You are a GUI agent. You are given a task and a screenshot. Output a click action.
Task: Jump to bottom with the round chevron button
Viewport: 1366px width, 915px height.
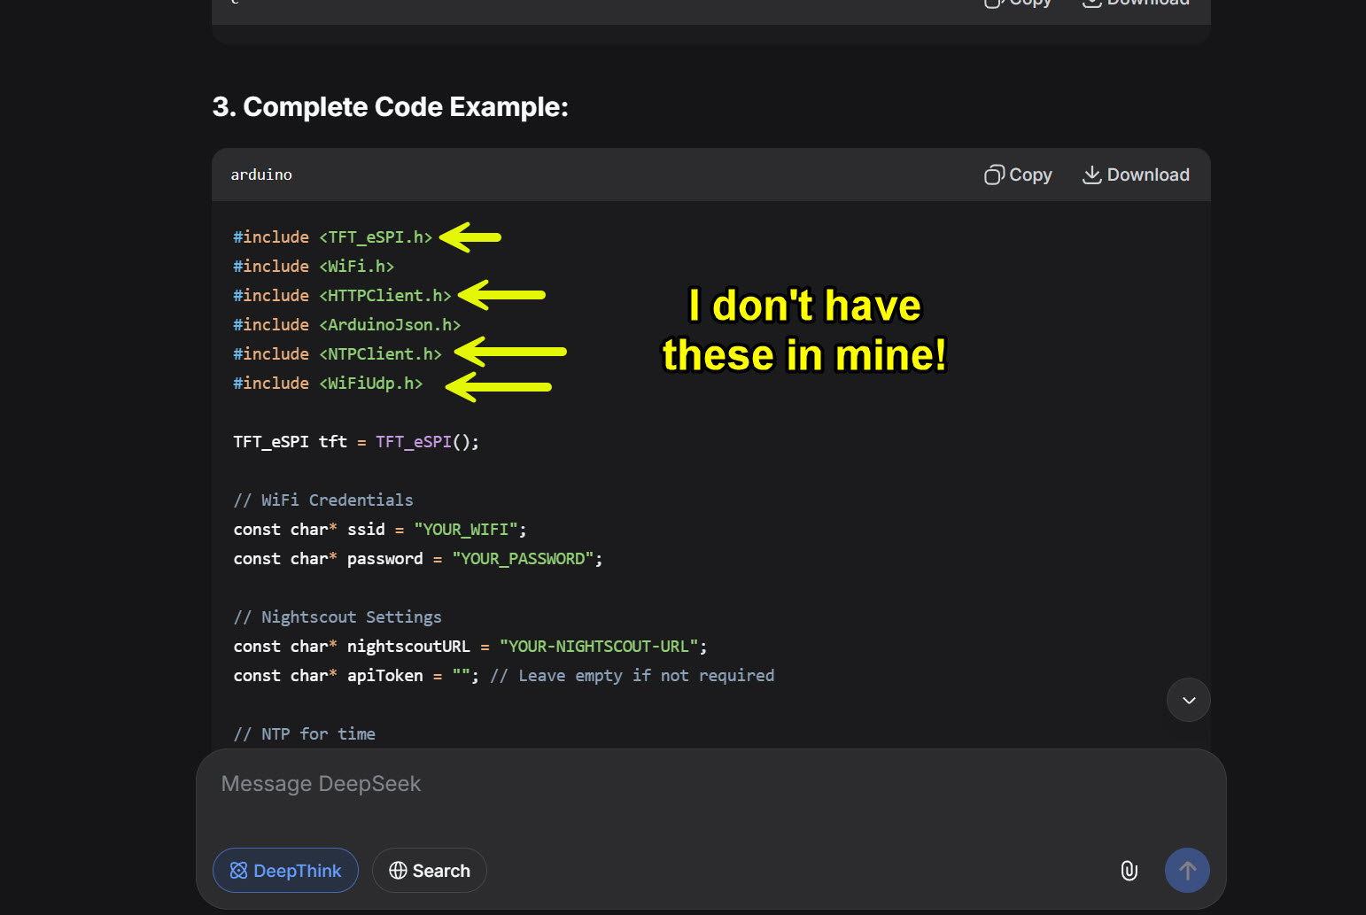[x=1188, y=700]
